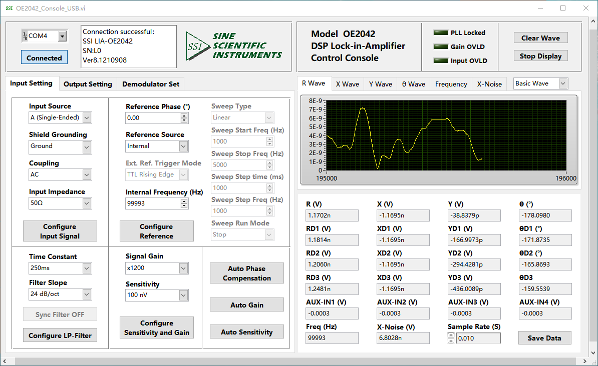598x366 pixels.
Task: Open the Coupling dropdown
Action: (87, 175)
